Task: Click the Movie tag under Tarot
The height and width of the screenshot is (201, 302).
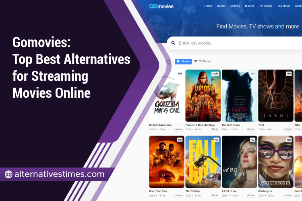Action: [x=288, y=129]
